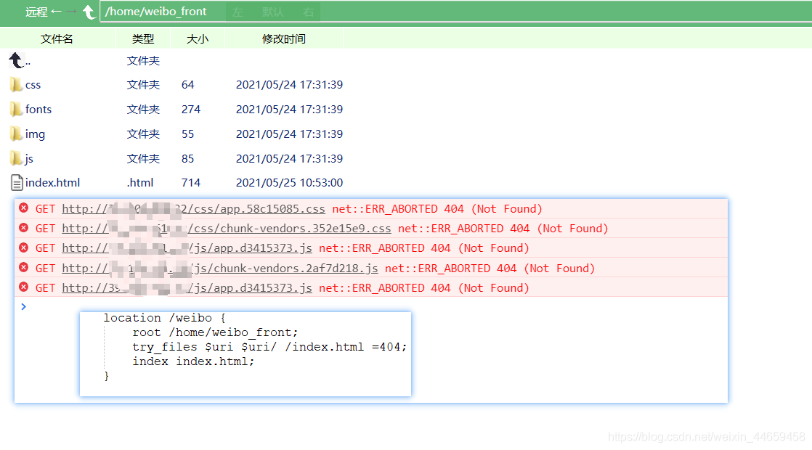This screenshot has width=812, height=450.
Task: Open the chunk-vendors.2af7d218.js request link
Action: coord(220,269)
